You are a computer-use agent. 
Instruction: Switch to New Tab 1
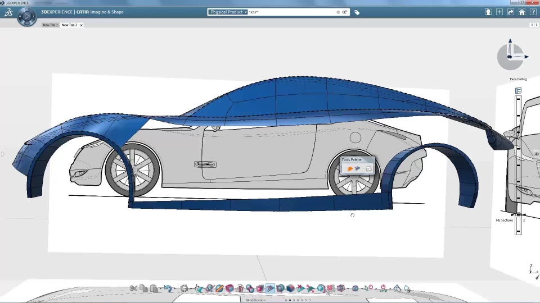click(x=50, y=25)
